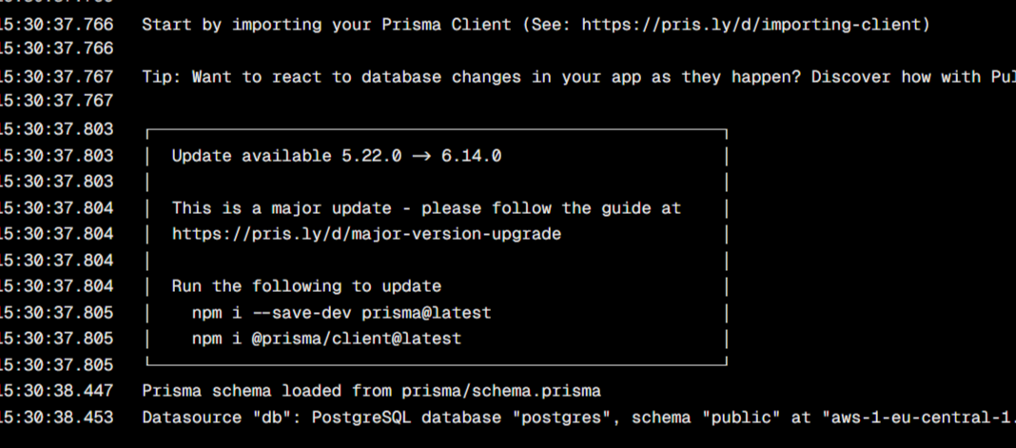The image size is (1016, 448).
Task: Click the timestamp beside "Update available" line
Action: (57, 155)
